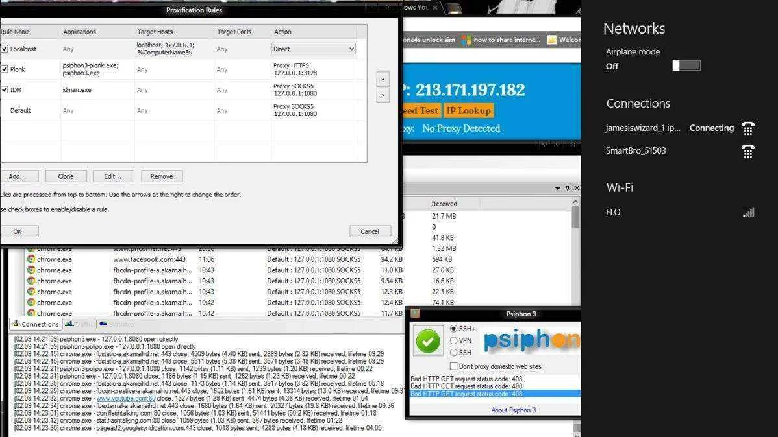
Task: Click the crown icon of the Welcome bookmark
Action: tap(552, 40)
